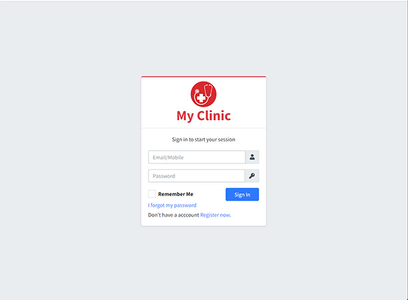Focus the Password input field
The height and width of the screenshot is (300, 408).
tap(197, 176)
